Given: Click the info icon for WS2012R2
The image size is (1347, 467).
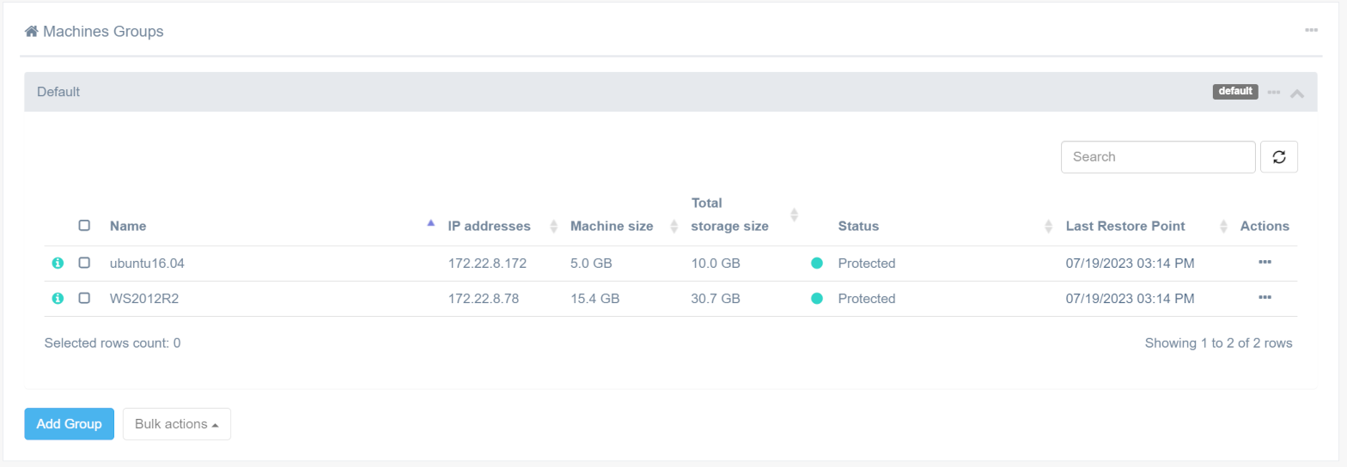Looking at the screenshot, I should click(58, 299).
